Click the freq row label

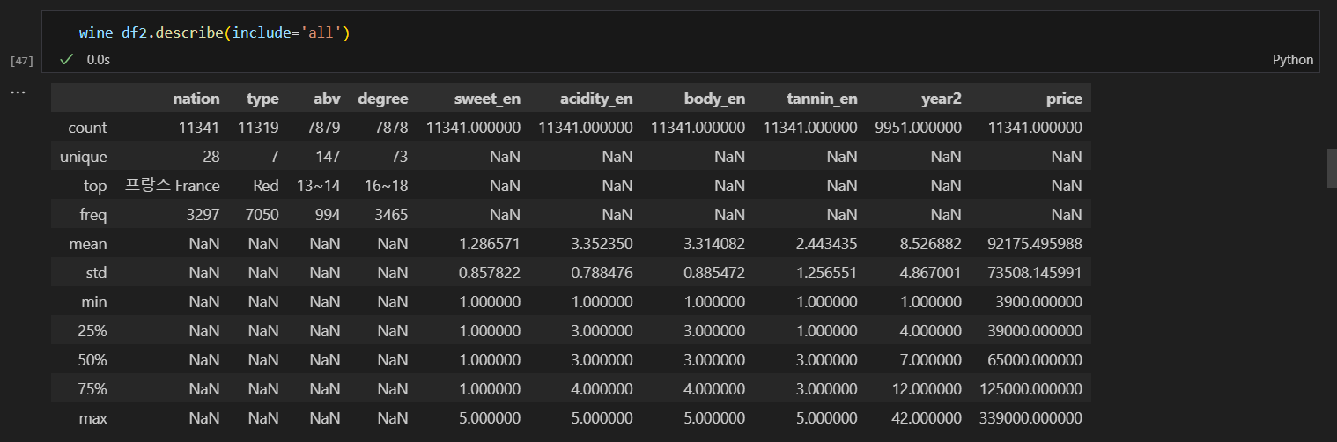pyautogui.click(x=92, y=215)
